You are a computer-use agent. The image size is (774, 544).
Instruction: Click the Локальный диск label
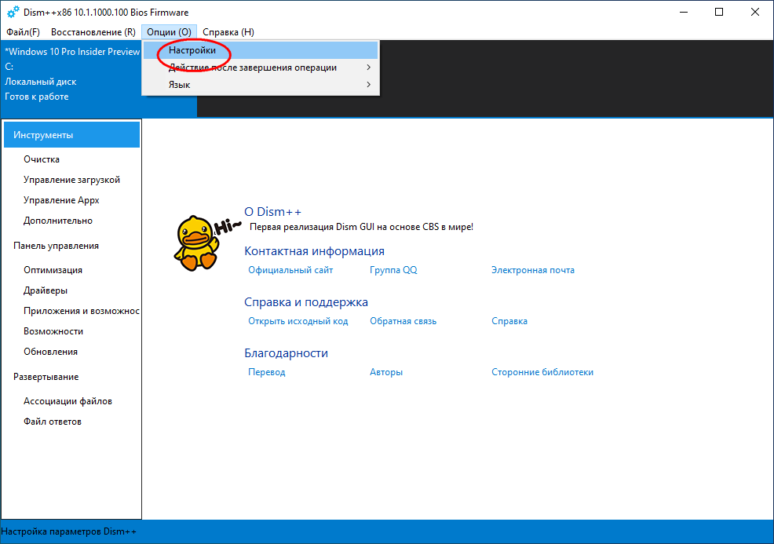pyautogui.click(x=41, y=82)
